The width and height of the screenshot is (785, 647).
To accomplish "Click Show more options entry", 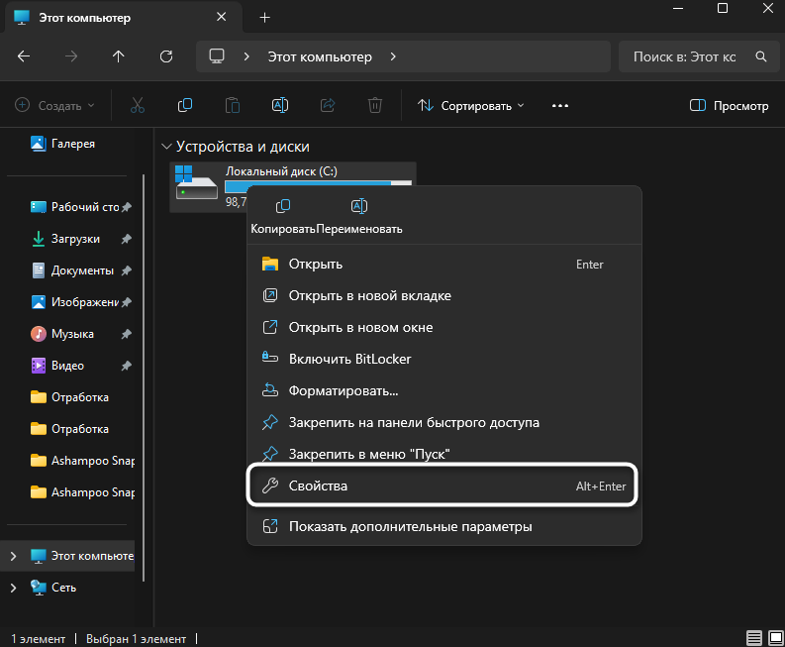I will 410,526.
